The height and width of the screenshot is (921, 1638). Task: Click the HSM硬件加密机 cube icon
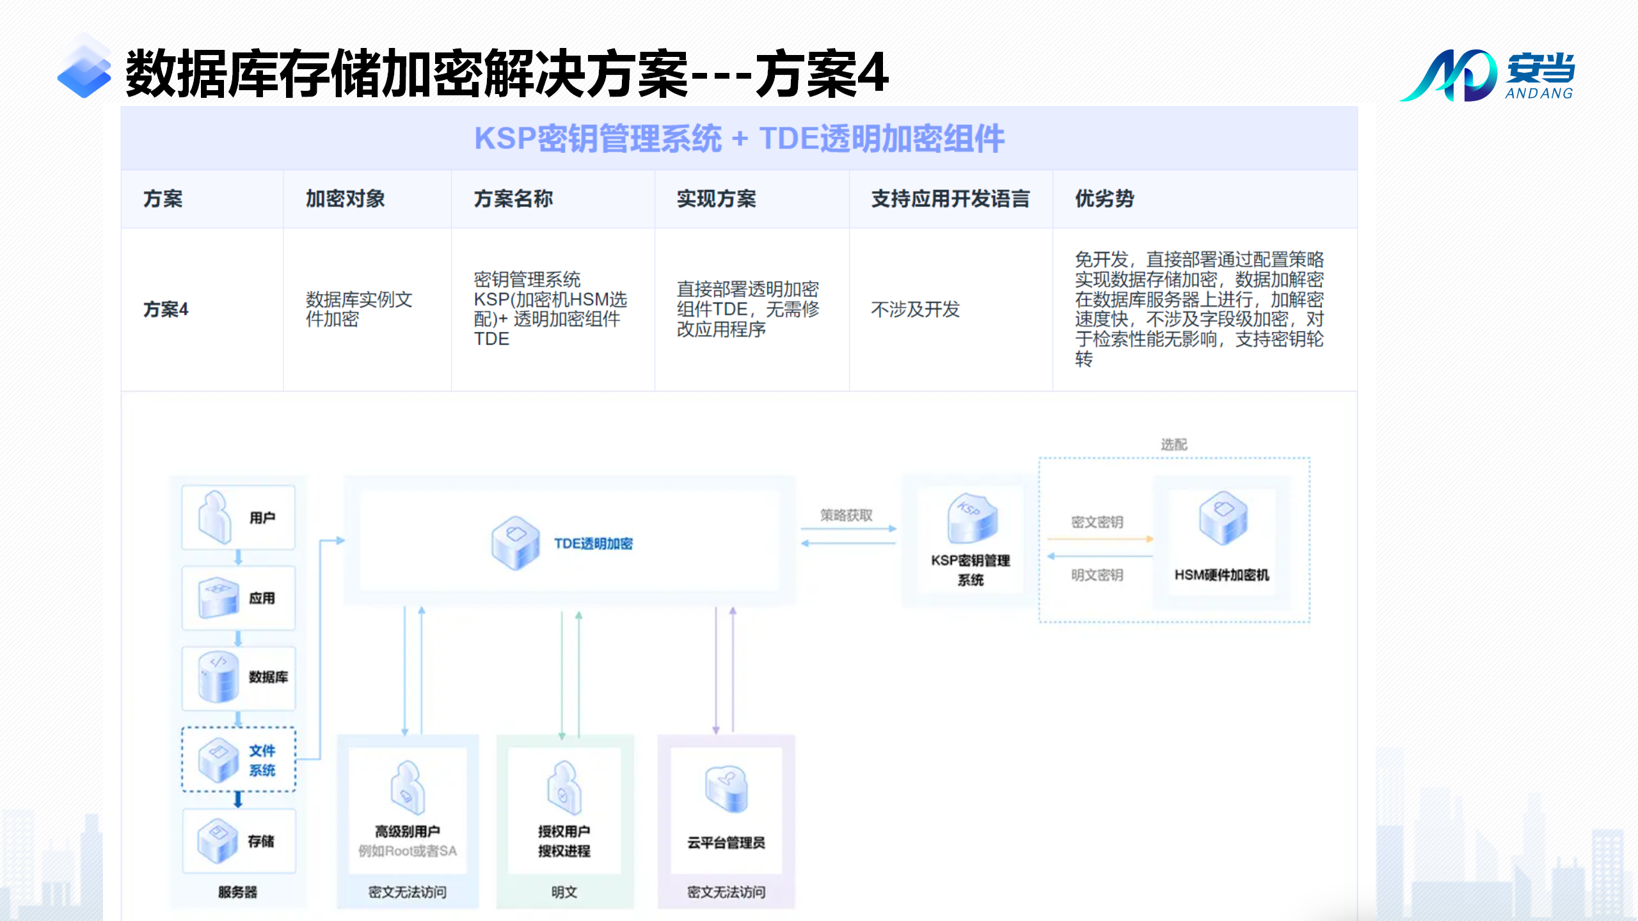coord(1223,518)
